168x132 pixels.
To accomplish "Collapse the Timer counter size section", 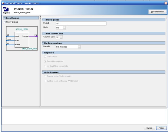I will 43,34.
